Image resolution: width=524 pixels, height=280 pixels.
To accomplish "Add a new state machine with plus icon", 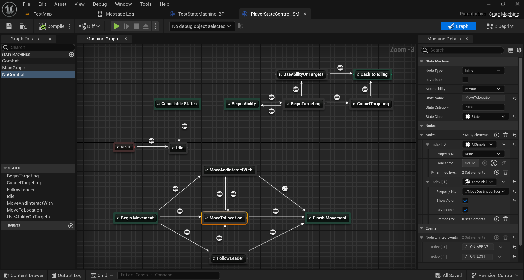I will coord(72,55).
